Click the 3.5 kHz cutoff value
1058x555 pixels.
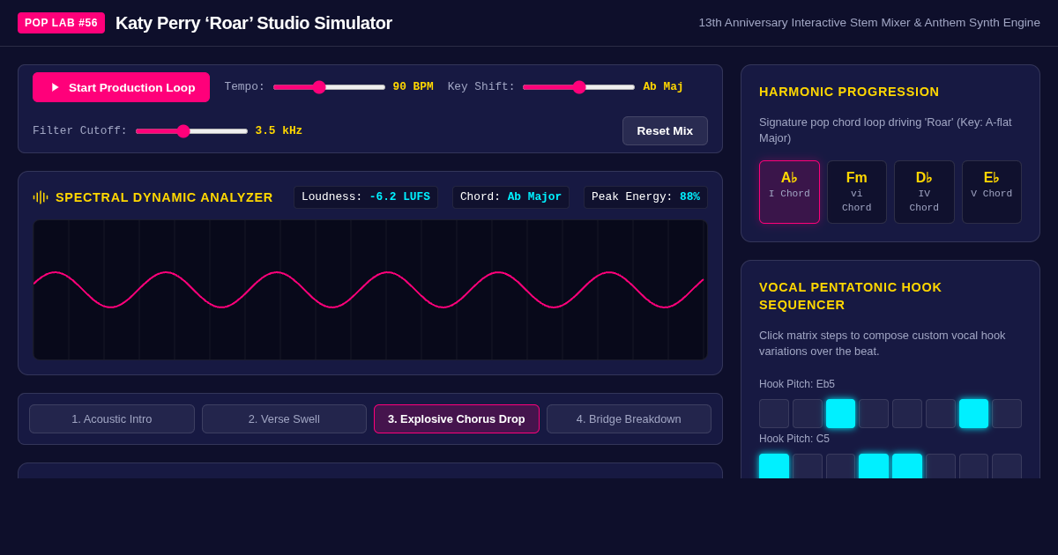coord(279,131)
